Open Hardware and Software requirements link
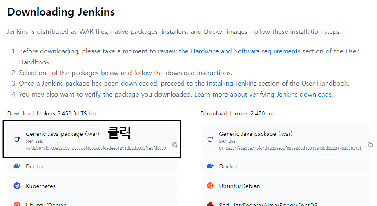 pyautogui.click(x=245, y=51)
